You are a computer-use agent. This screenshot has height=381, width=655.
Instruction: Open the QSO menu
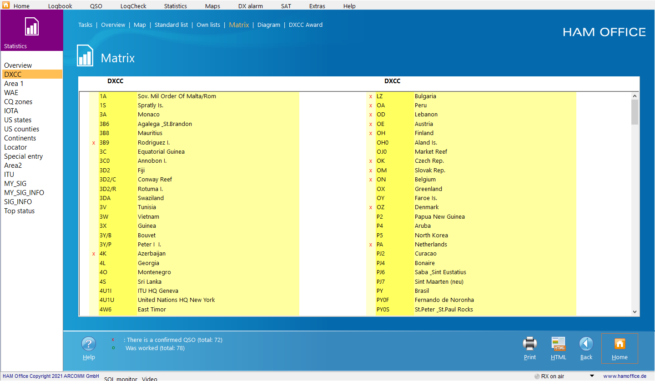point(96,6)
